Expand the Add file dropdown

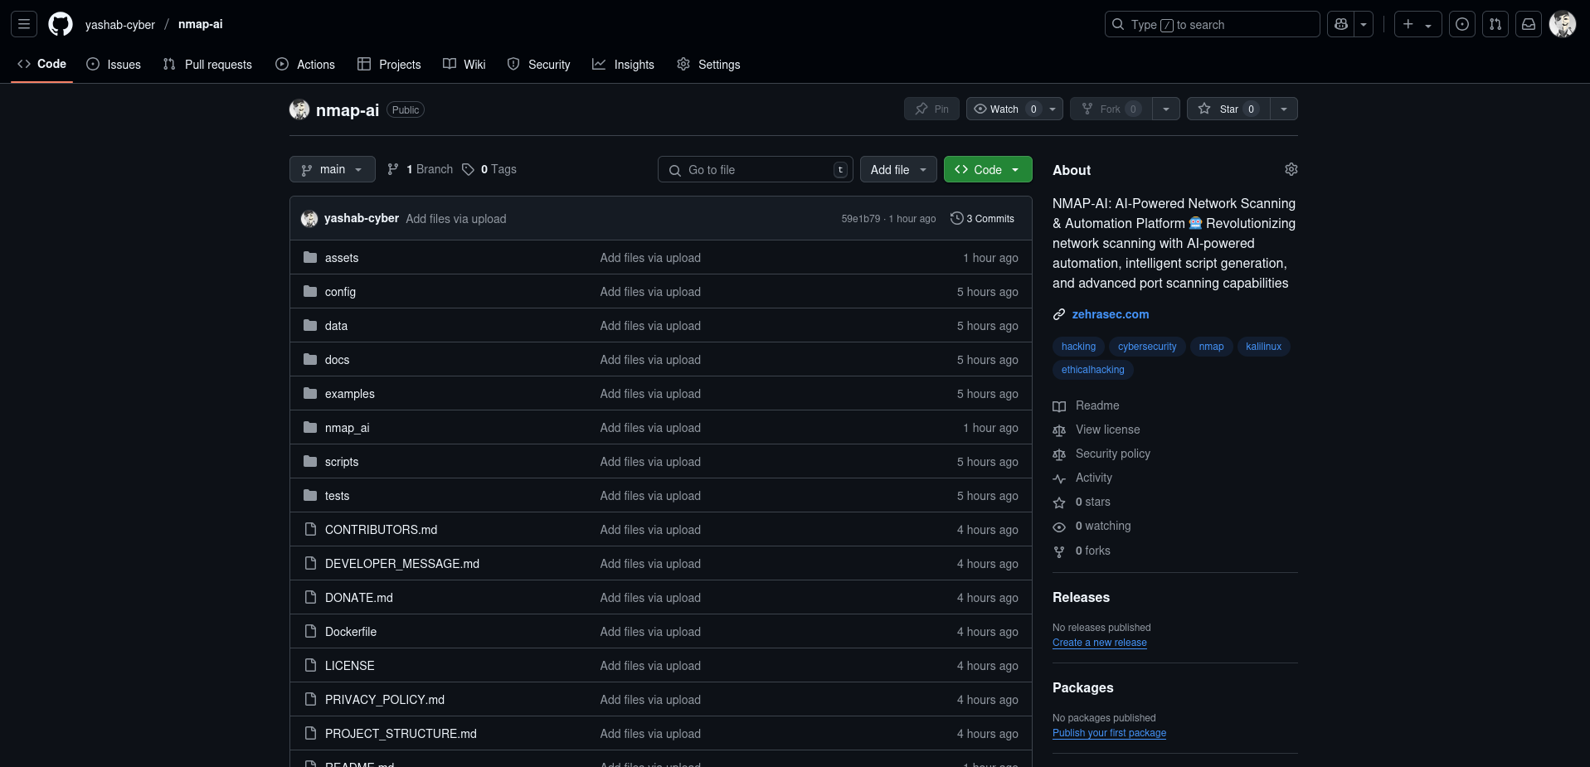(x=897, y=169)
